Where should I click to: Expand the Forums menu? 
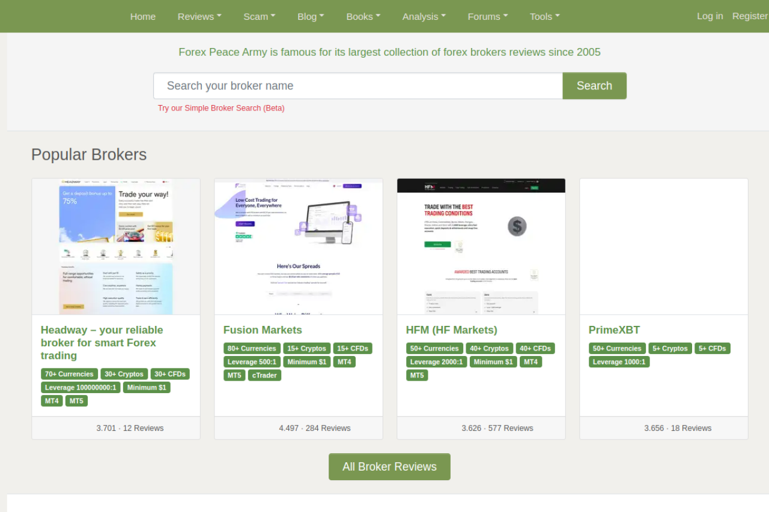point(487,16)
